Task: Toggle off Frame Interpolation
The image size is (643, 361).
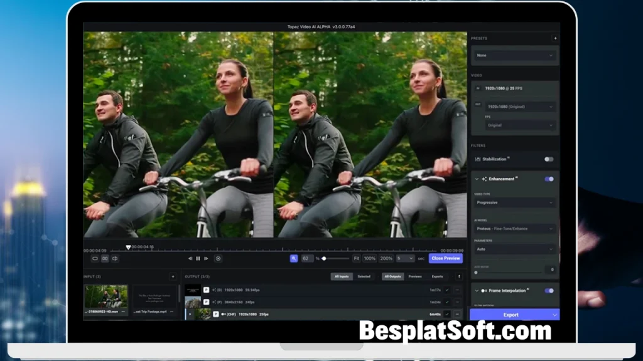Action: pyautogui.click(x=549, y=291)
